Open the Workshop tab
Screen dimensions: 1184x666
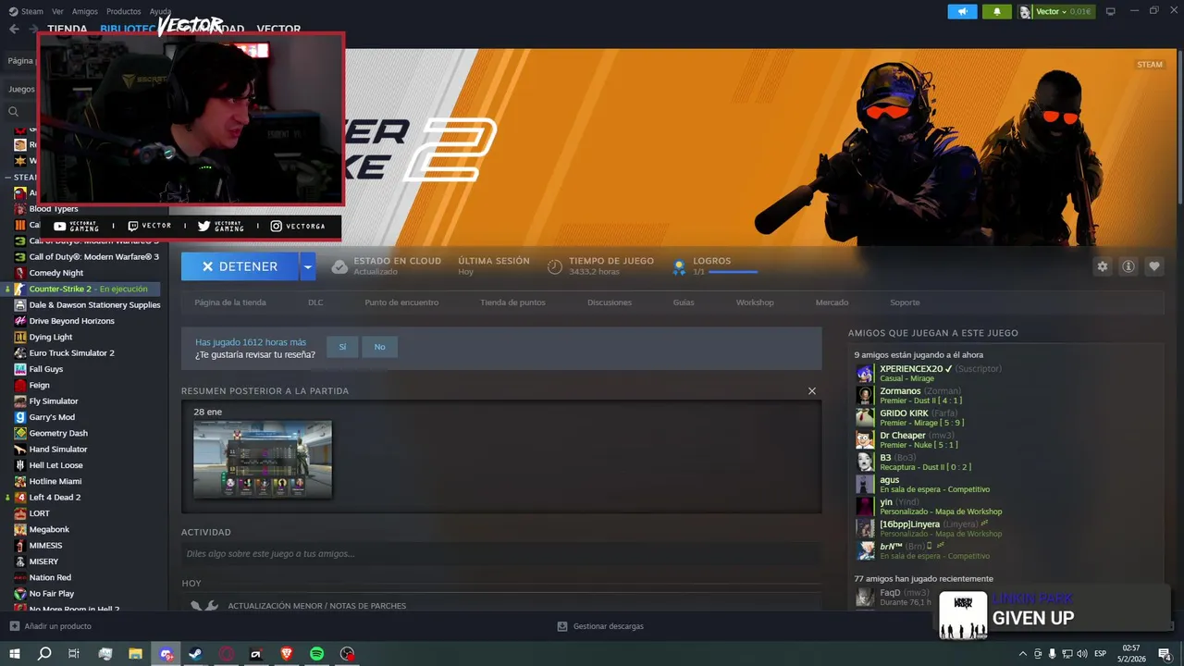click(x=755, y=302)
